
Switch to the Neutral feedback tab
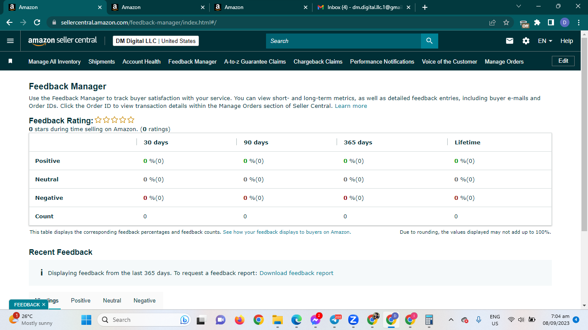point(112,300)
